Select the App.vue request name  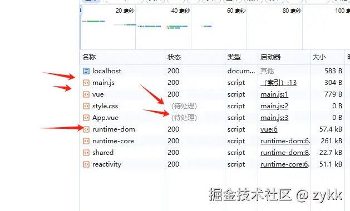point(105,118)
